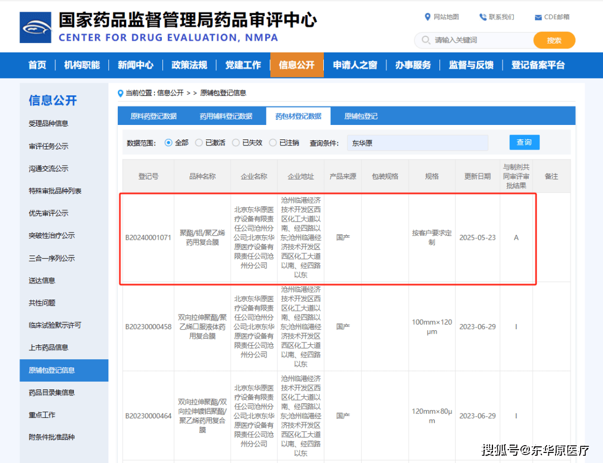The height and width of the screenshot is (463, 603).
Task: Switch to the 原料药登记数据 tab
Action: (154, 116)
